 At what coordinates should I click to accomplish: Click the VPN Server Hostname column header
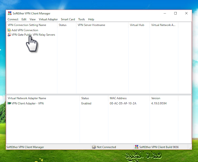tap(102, 25)
